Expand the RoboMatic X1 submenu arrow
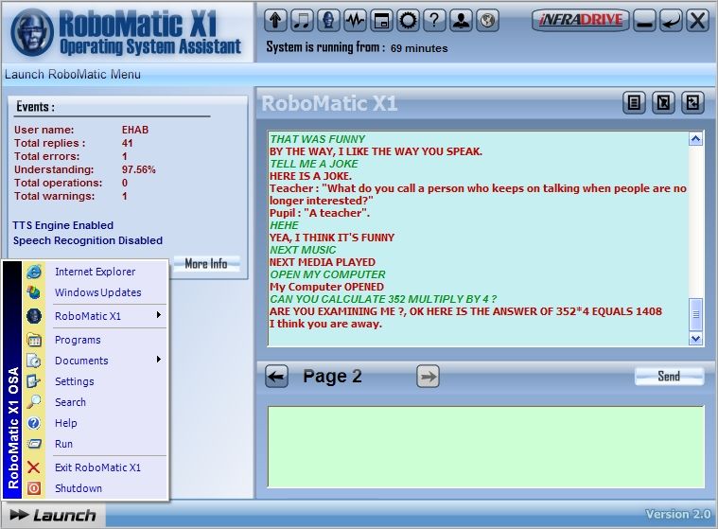Screen dimensions: 718x529 click(x=158, y=315)
